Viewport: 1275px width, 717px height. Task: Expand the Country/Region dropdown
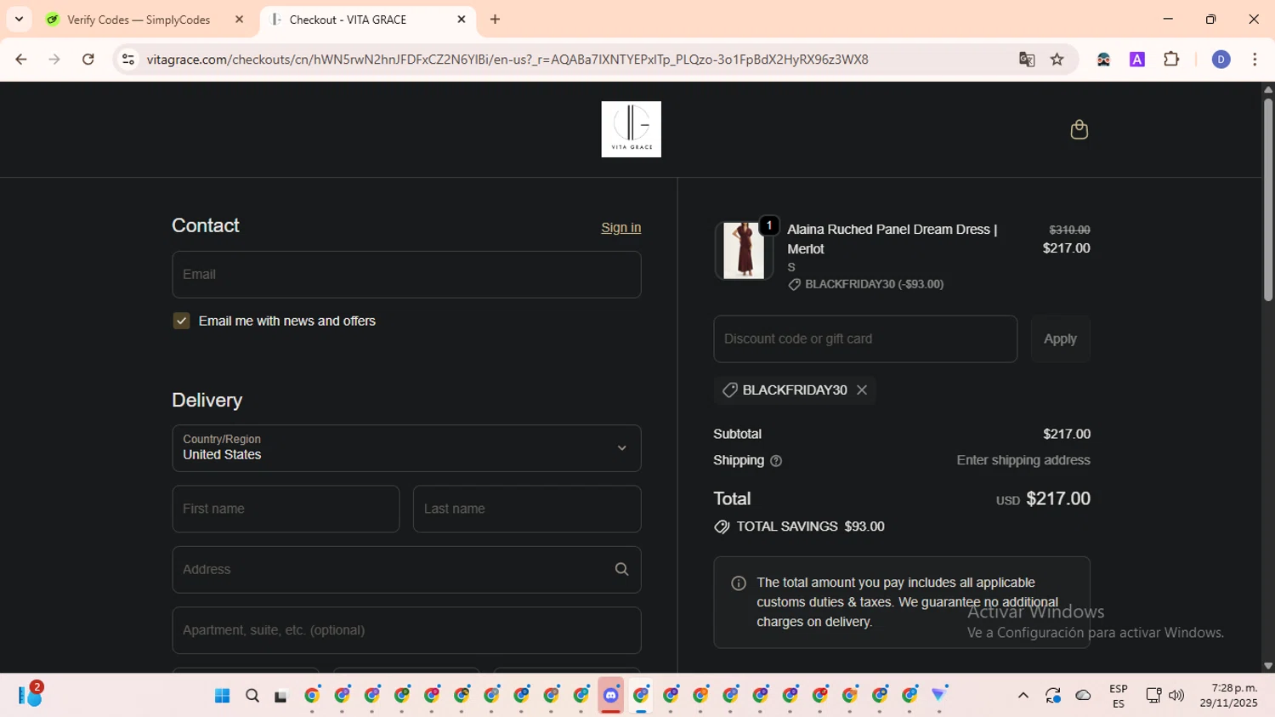tap(406, 448)
